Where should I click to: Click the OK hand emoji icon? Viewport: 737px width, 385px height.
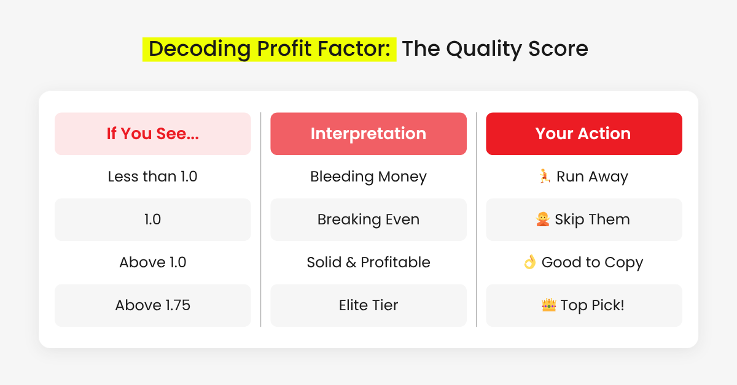click(529, 262)
